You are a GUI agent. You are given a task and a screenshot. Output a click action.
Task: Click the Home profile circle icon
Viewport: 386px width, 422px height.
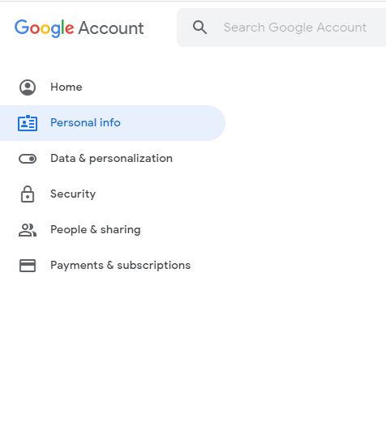click(28, 87)
